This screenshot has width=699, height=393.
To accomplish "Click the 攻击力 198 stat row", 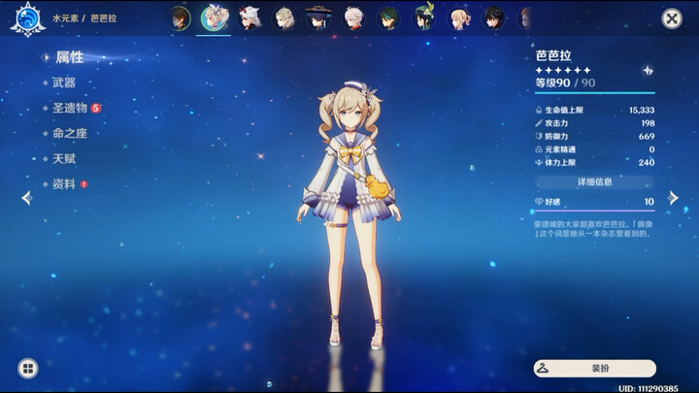I will point(595,123).
